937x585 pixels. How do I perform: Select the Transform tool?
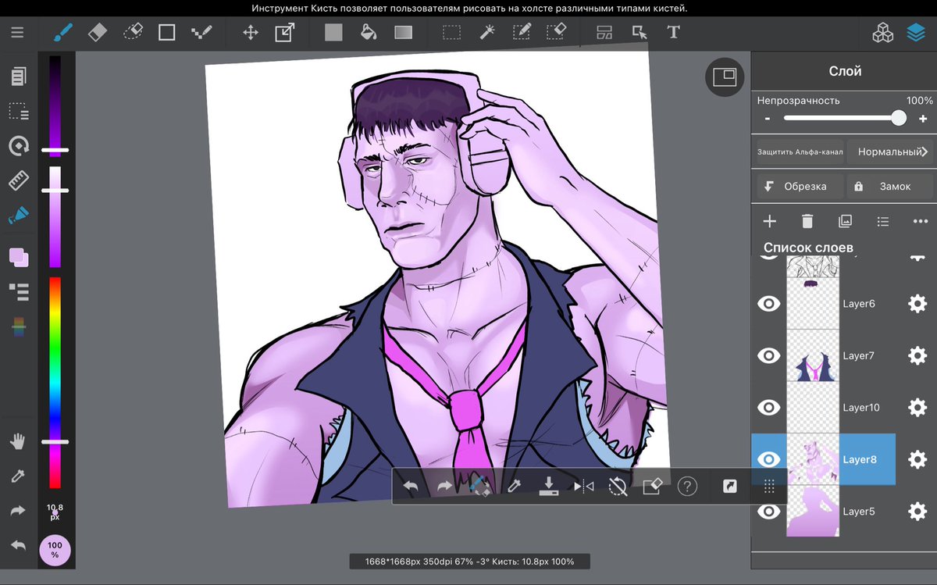[x=285, y=33]
